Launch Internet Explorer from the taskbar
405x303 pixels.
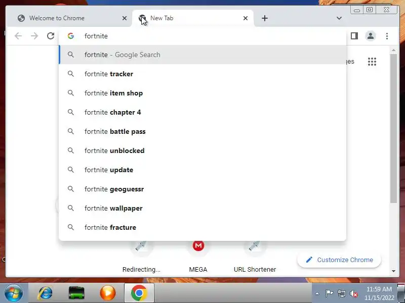[46, 293]
